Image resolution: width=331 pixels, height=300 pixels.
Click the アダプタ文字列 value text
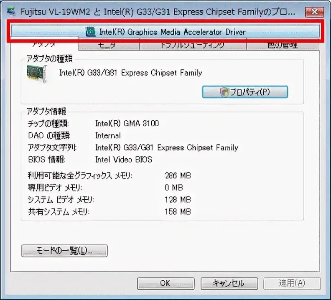click(167, 147)
